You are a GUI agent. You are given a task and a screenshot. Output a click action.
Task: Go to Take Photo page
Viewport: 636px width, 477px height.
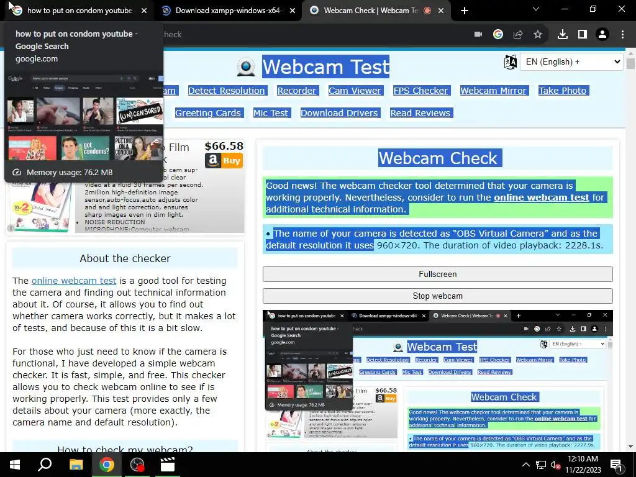coord(562,91)
